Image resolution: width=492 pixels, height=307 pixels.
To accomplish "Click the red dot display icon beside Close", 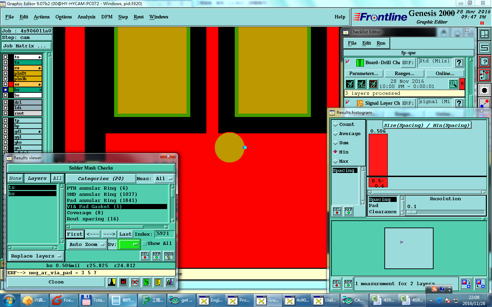I will point(123,282).
